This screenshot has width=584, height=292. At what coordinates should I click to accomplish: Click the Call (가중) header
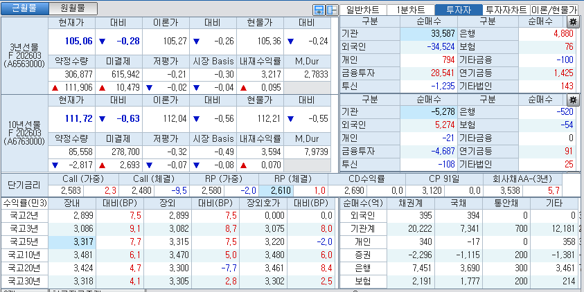[x=83, y=179]
